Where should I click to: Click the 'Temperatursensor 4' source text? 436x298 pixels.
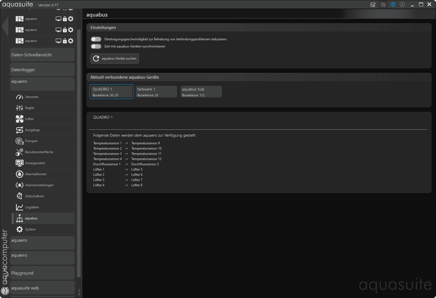point(107,159)
